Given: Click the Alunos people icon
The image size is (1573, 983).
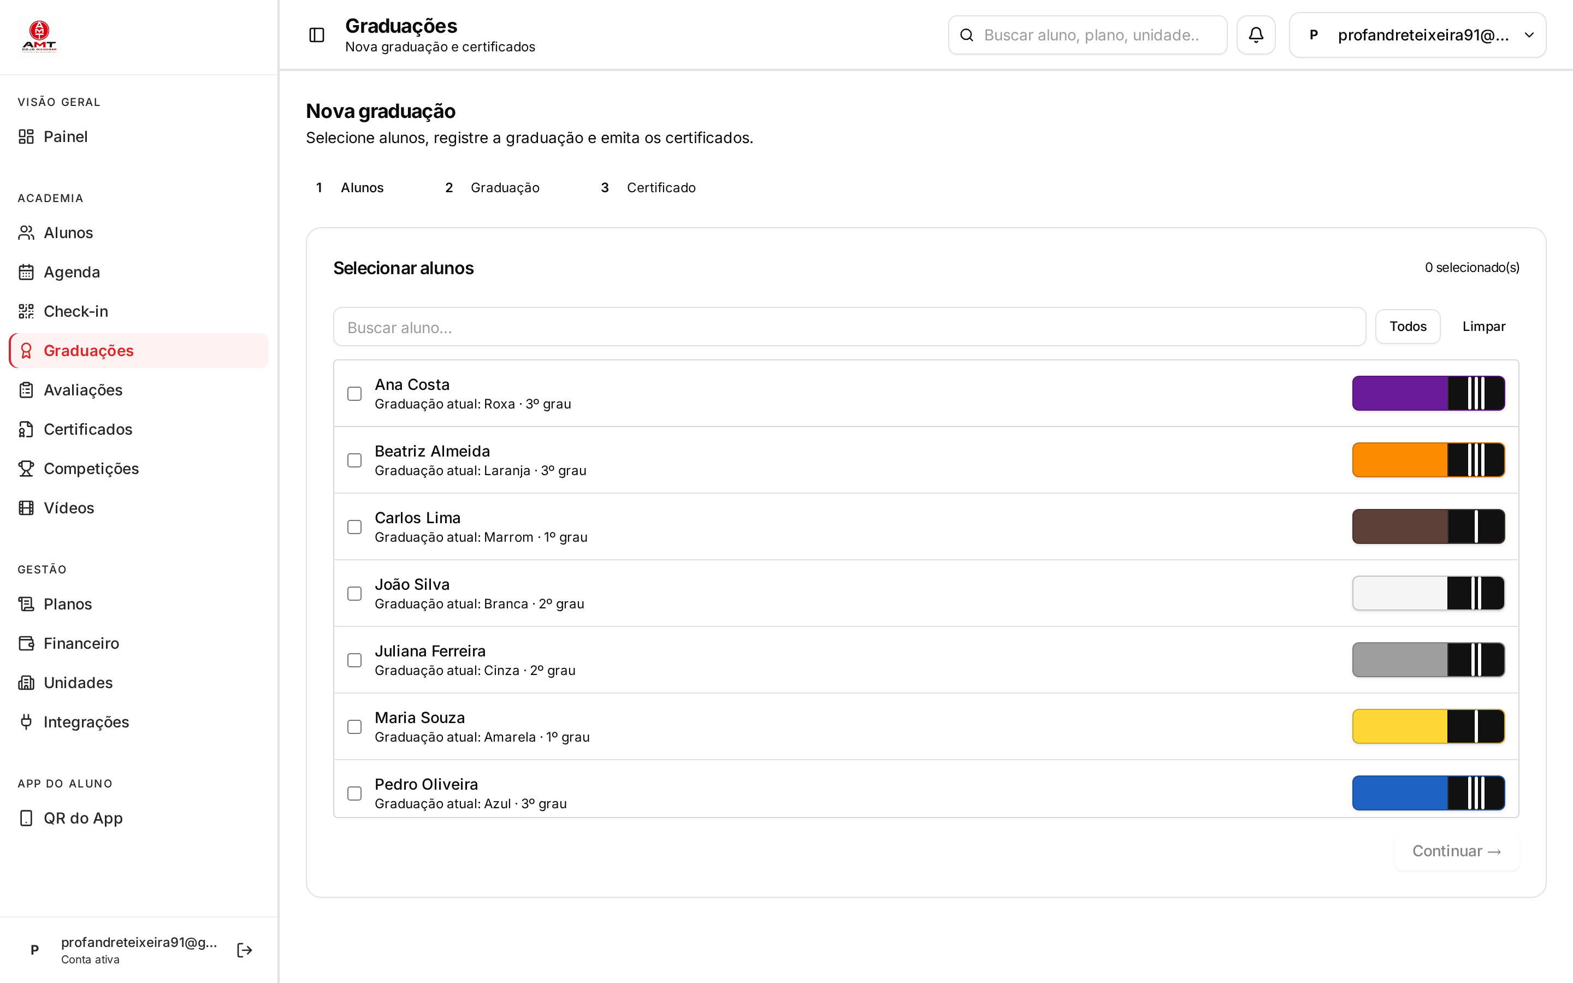Looking at the screenshot, I should 26,233.
